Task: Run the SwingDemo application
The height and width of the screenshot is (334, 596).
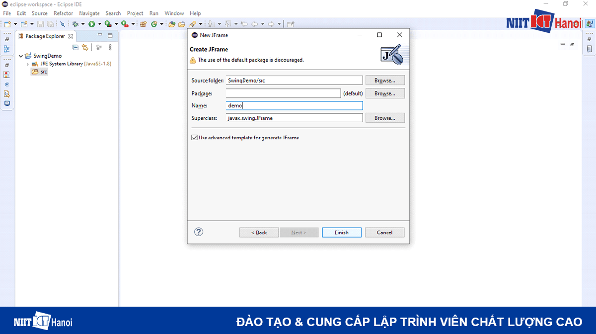Action: [x=93, y=23]
